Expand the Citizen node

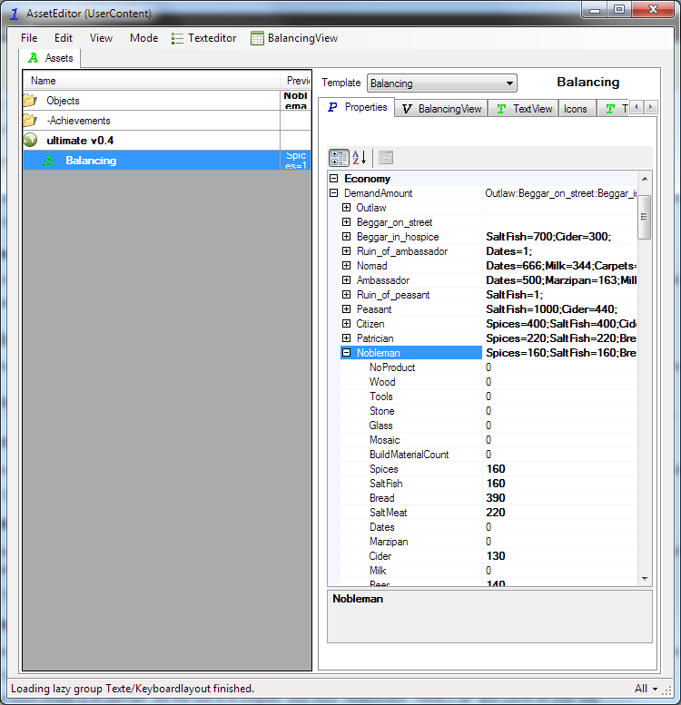pyautogui.click(x=346, y=323)
